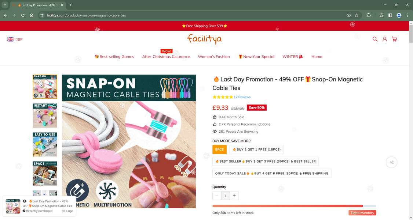Viewport: 413px width, 220px height.
Task: Bookmark this page with the star icon
Action: (356, 15)
